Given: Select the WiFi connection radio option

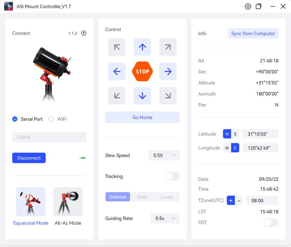Looking at the screenshot, I should [51, 119].
